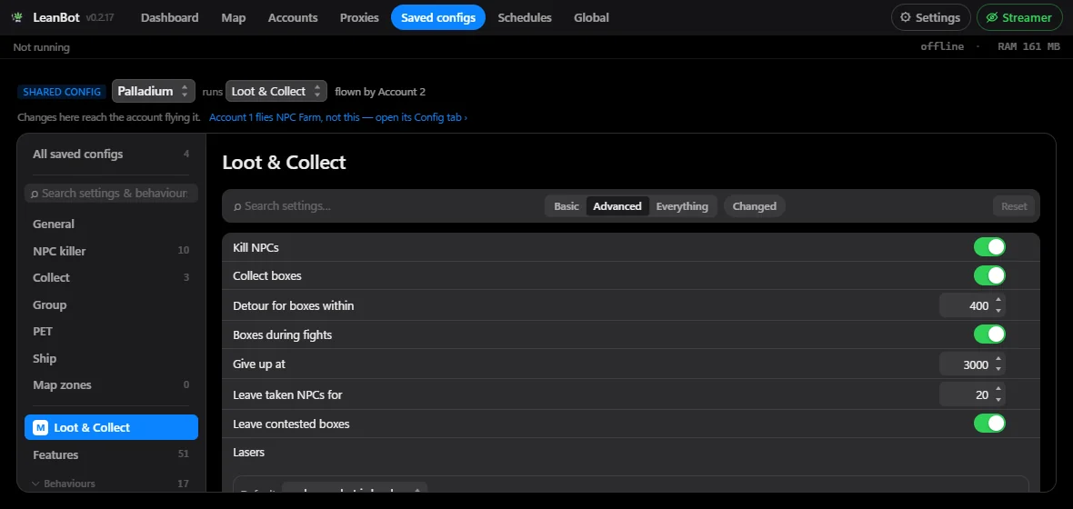
Task: Switch off Leave contested boxes
Action: pos(989,424)
